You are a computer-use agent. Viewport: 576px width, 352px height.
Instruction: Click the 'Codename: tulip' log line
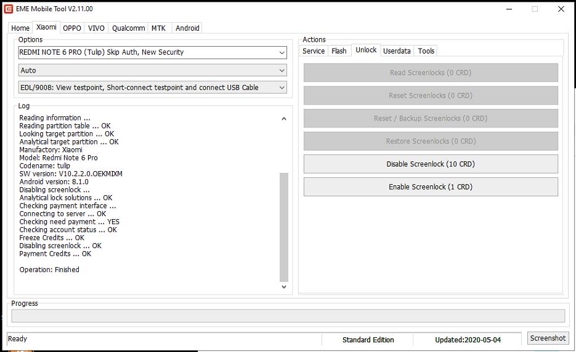(44, 166)
